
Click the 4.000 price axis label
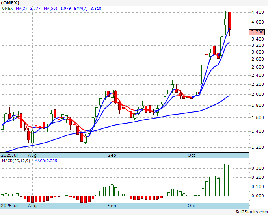click(x=258, y=22)
